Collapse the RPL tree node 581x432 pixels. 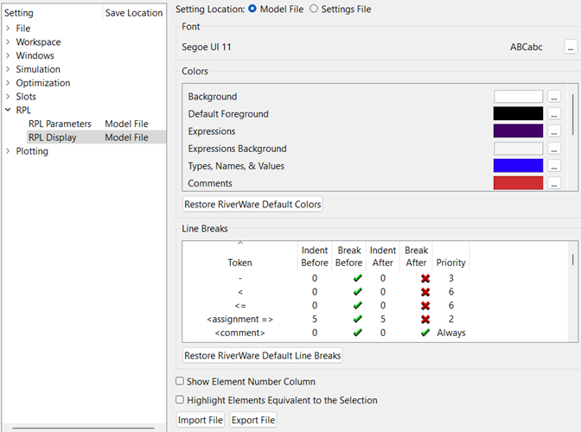point(8,111)
